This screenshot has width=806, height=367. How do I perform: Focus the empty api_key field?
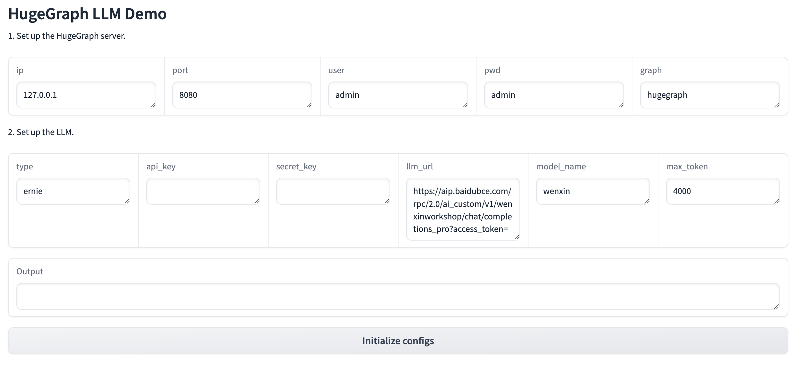click(203, 191)
